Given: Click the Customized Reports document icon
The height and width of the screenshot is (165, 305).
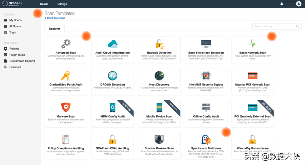Looking at the screenshot, I should tap(6, 61).
